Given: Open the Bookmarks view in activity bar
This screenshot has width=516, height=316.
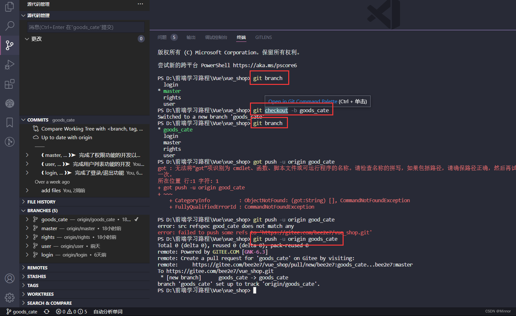Looking at the screenshot, I should click(10, 122).
